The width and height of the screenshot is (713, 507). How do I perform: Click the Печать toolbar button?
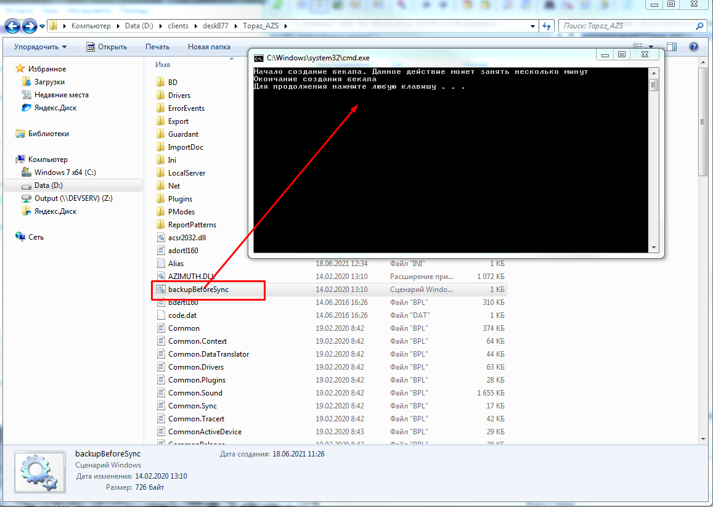point(157,47)
